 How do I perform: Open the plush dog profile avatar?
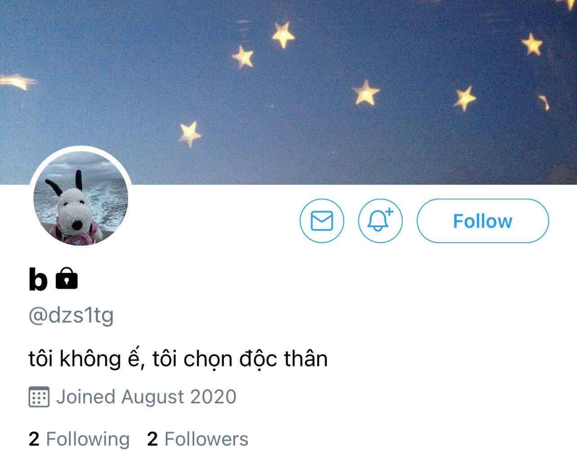[x=81, y=198]
